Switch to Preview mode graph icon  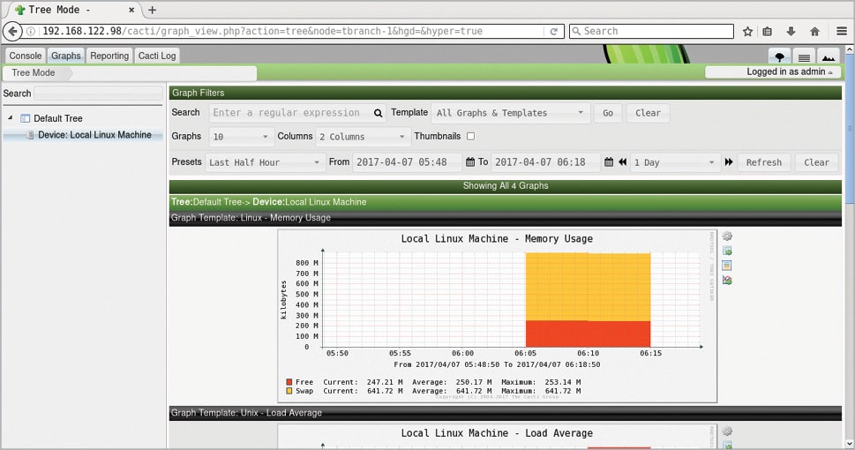coord(829,56)
